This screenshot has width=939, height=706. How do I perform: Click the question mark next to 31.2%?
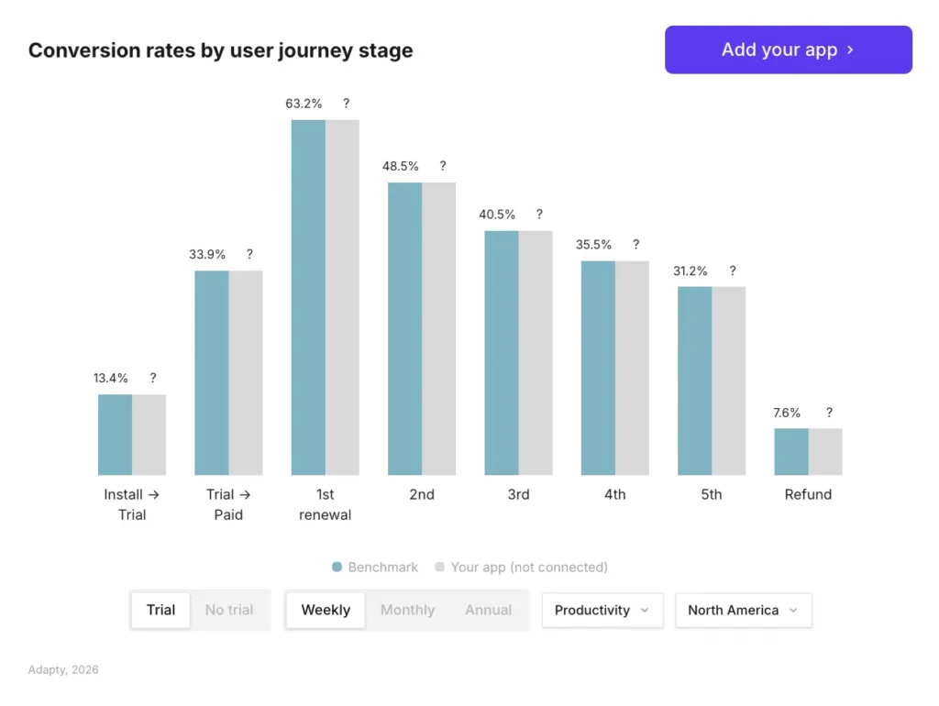[733, 270]
